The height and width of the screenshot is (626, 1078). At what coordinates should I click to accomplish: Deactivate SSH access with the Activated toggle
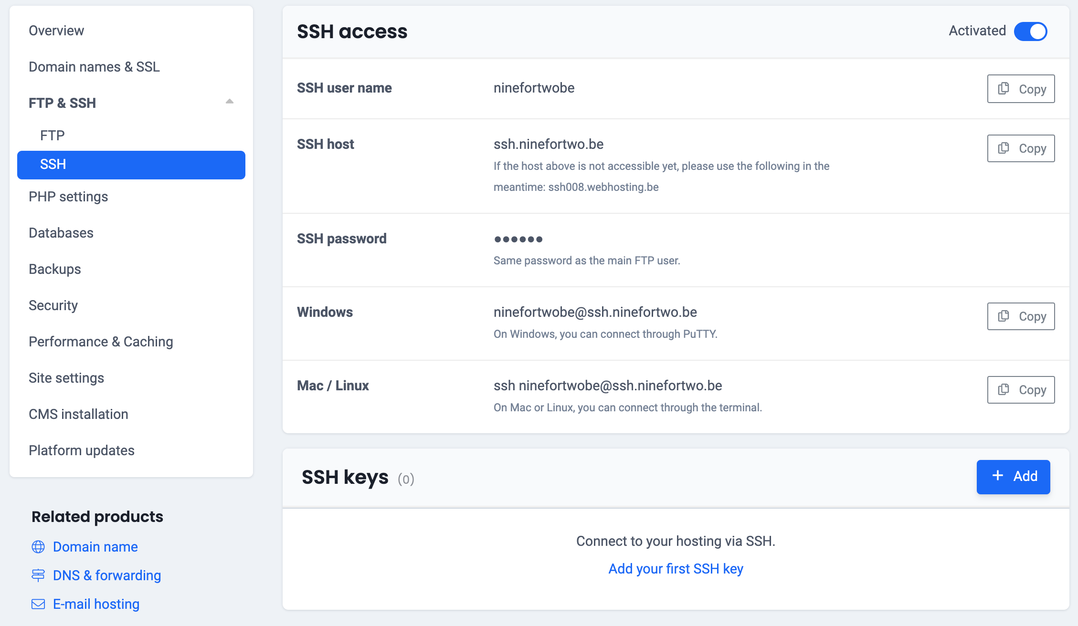(1031, 31)
